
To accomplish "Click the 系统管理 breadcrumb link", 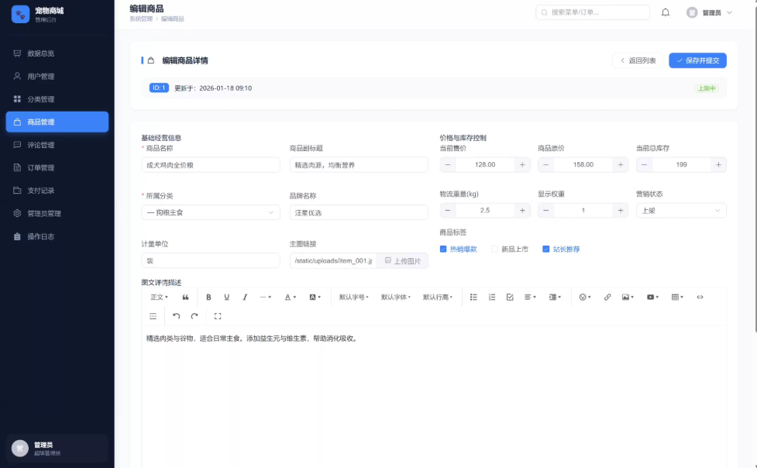I will click(x=141, y=19).
